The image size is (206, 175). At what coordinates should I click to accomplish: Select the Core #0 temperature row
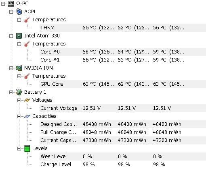click(123, 52)
